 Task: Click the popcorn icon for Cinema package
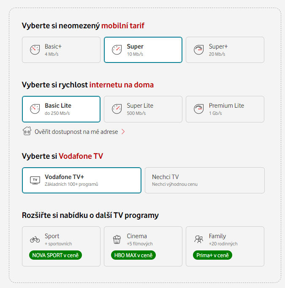117,239
